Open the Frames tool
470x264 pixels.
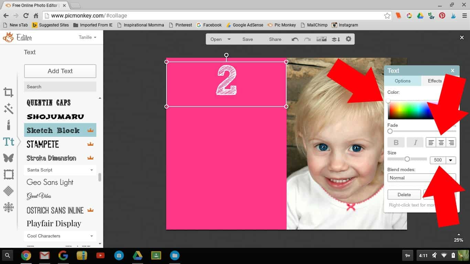(x=8, y=174)
